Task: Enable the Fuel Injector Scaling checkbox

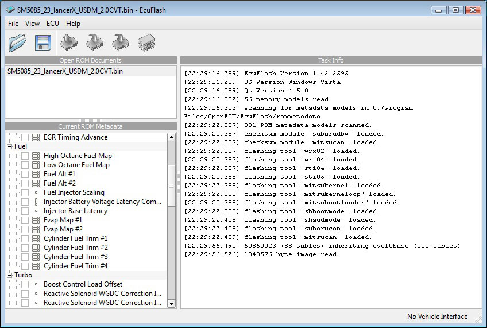Action: pyautogui.click(x=25, y=192)
